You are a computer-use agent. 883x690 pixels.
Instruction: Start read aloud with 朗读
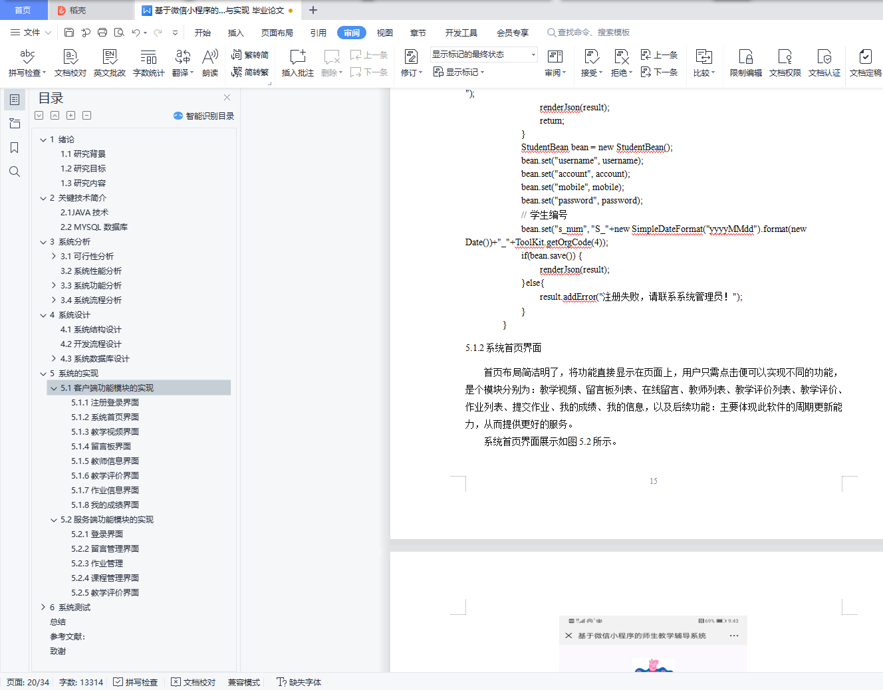[210, 63]
